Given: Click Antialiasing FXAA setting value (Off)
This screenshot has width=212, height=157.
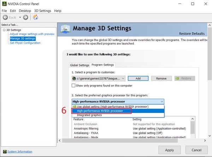Looking at the screenshot, I should click(147, 133).
